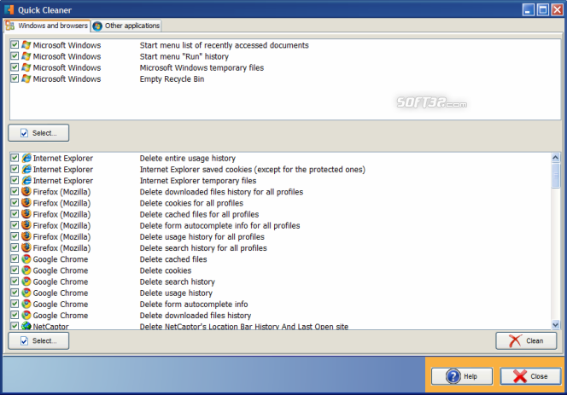Click Select button under Windows list

tap(38, 133)
